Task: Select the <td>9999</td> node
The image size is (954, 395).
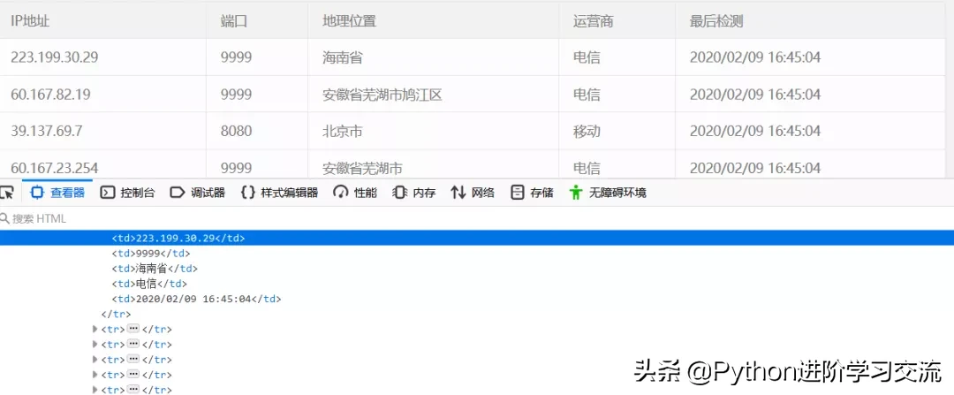Action: (x=151, y=254)
